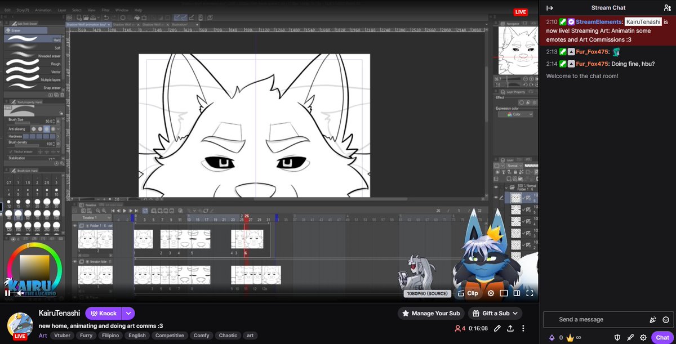676x344 pixels.
Task: Select the Vector eraser sub tool
Action: [x=33, y=72]
